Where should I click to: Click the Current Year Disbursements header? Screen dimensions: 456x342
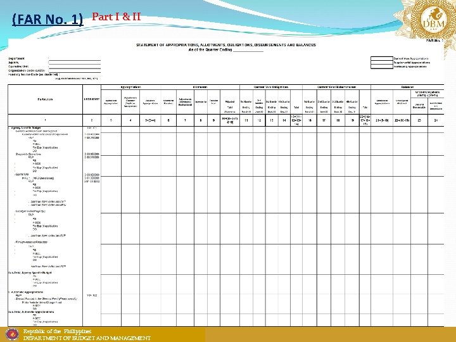(x=336, y=87)
